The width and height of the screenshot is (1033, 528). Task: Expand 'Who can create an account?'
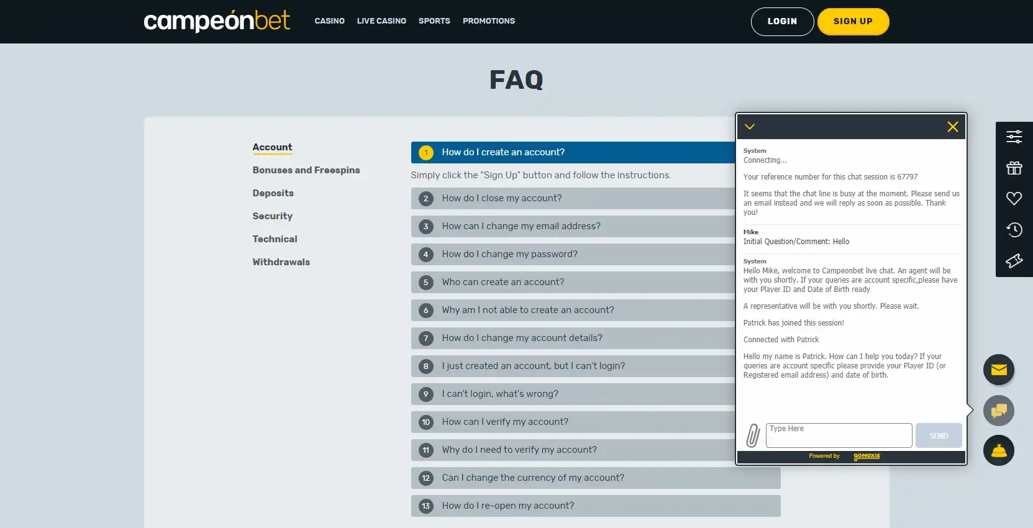tap(573, 282)
